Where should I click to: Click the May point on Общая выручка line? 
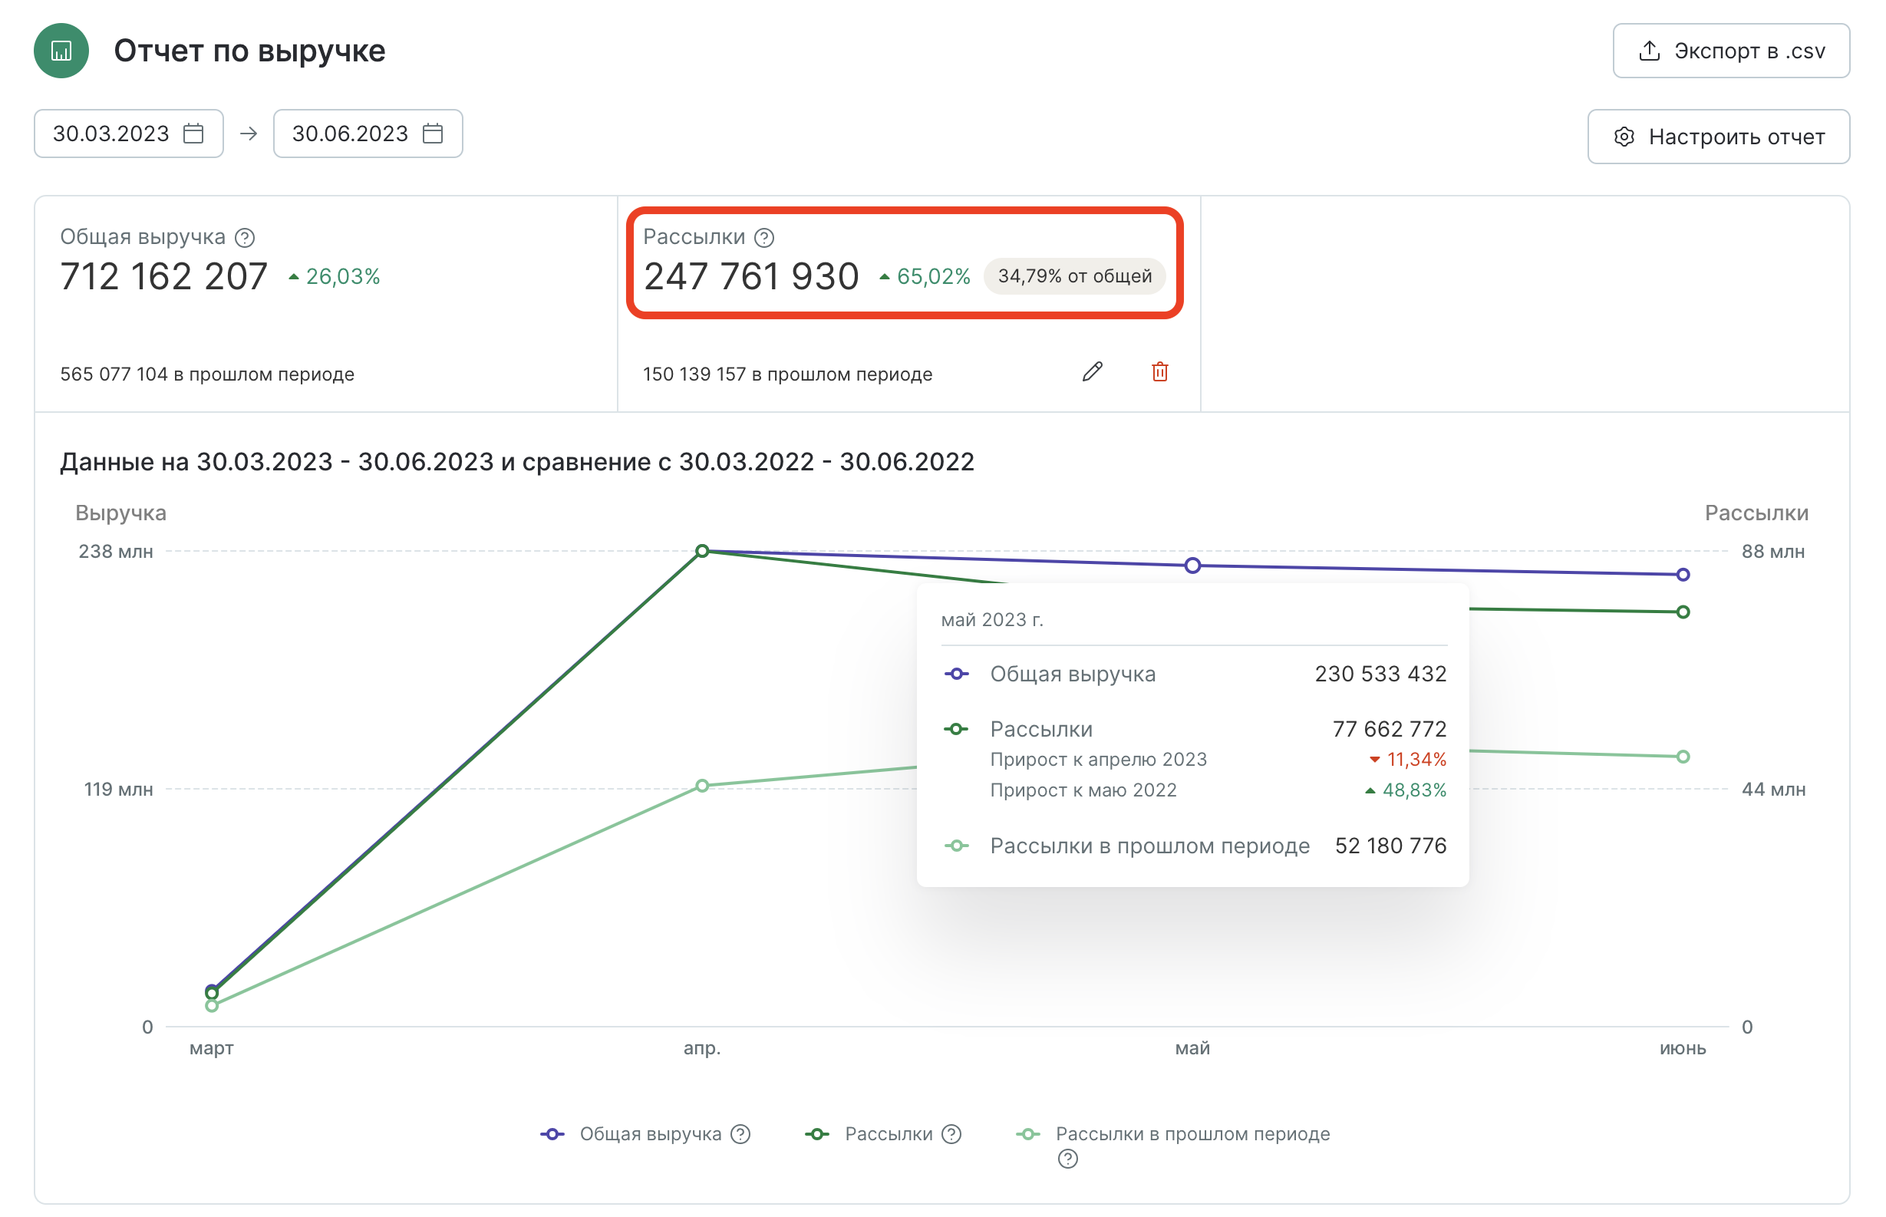click(x=1192, y=565)
